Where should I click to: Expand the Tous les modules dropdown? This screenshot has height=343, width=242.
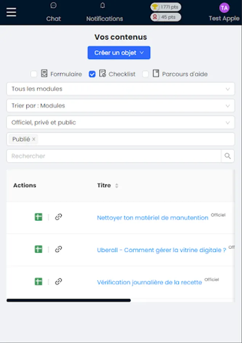[x=120, y=89]
